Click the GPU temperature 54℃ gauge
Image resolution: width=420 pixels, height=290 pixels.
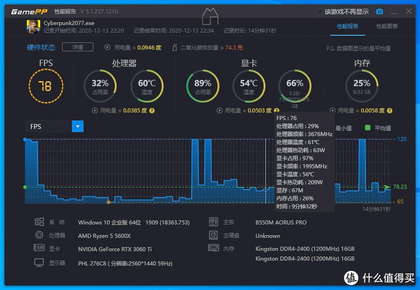tap(249, 86)
